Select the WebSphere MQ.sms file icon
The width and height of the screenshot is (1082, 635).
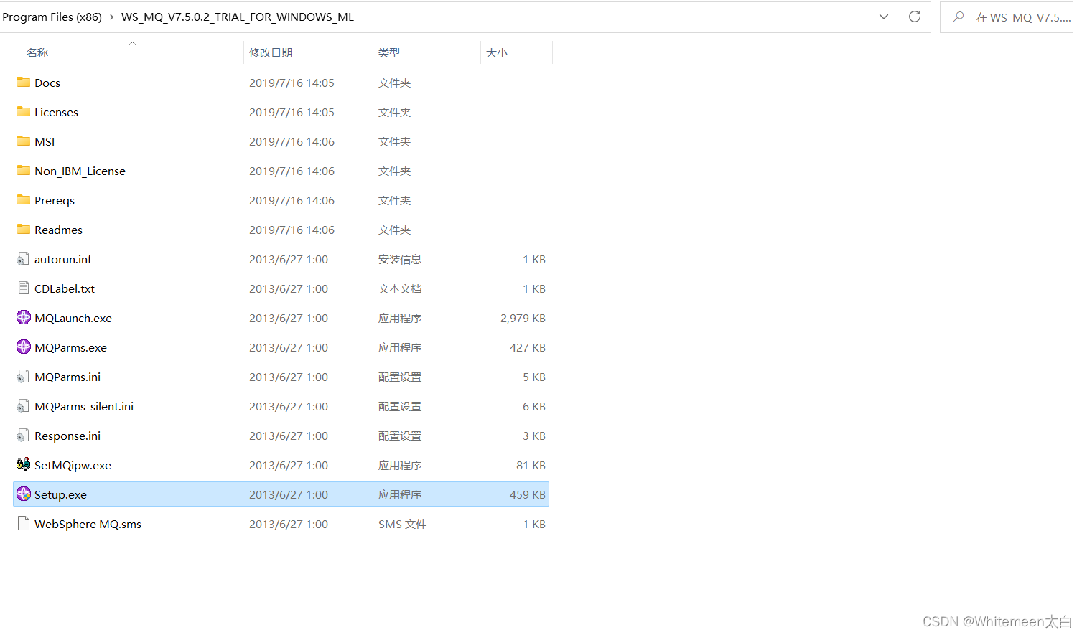[24, 524]
